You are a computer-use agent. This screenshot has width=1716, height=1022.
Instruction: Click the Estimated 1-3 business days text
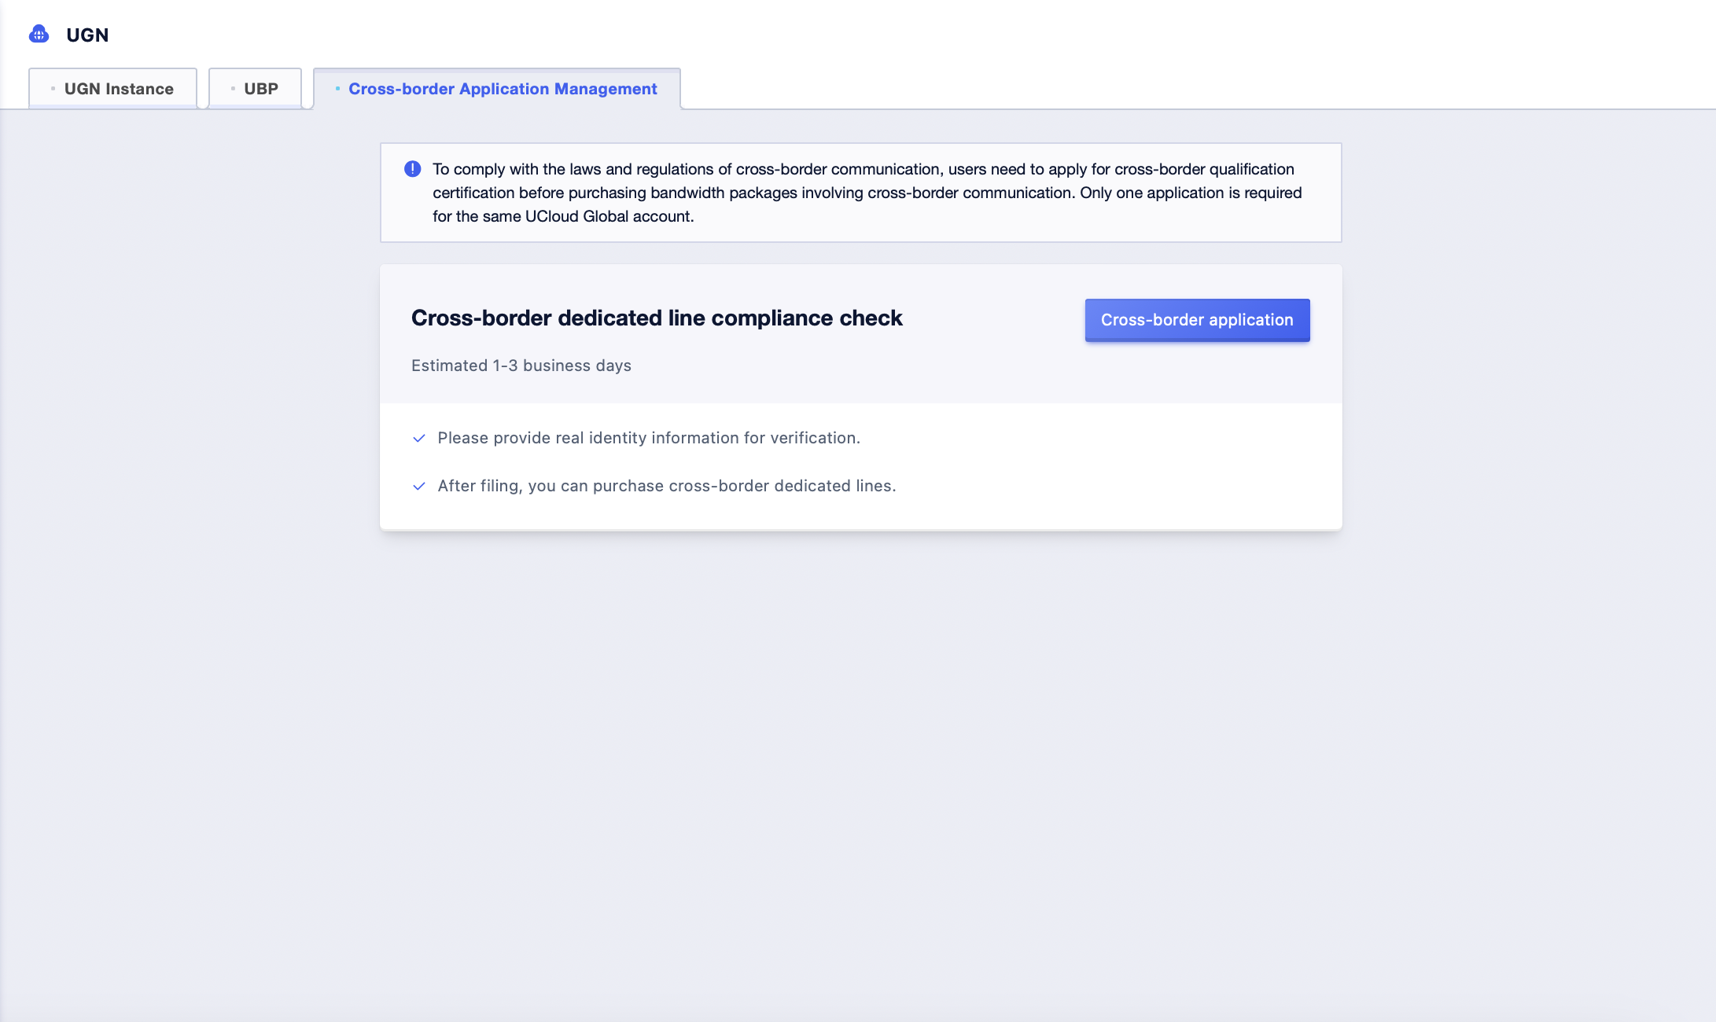(x=521, y=366)
